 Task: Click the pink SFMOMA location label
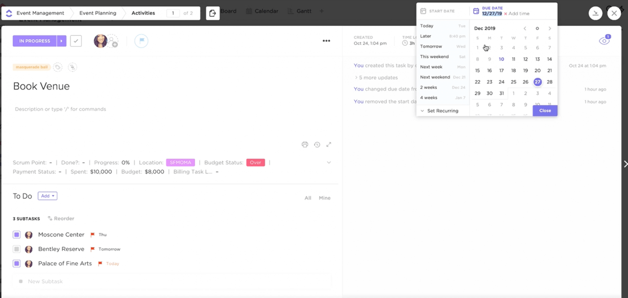tap(180, 163)
